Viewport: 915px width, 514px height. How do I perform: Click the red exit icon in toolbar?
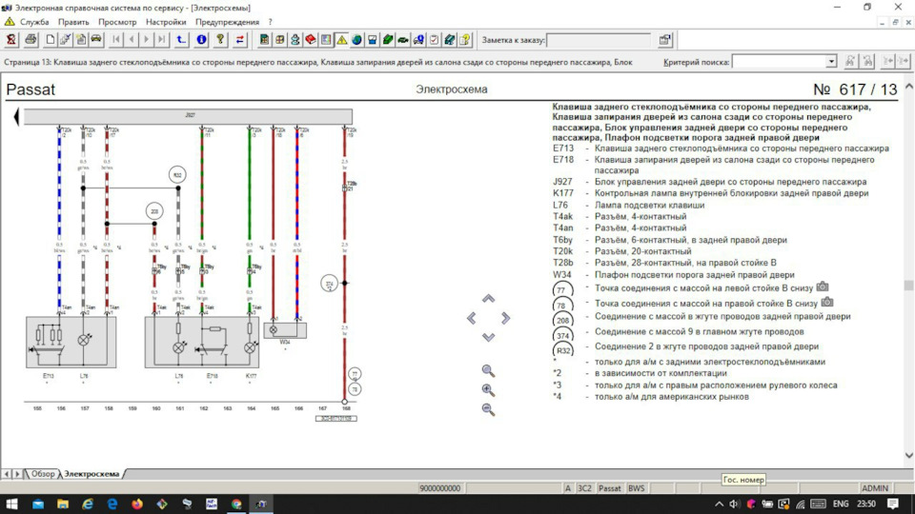point(11,40)
